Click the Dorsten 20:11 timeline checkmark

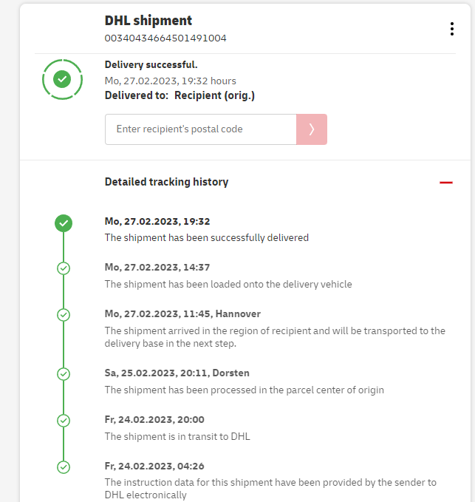pos(64,373)
